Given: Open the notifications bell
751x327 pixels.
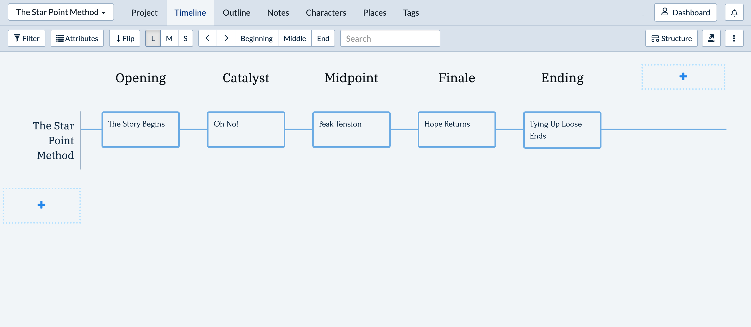Looking at the screenshot, I should click(x=734, y=12).
